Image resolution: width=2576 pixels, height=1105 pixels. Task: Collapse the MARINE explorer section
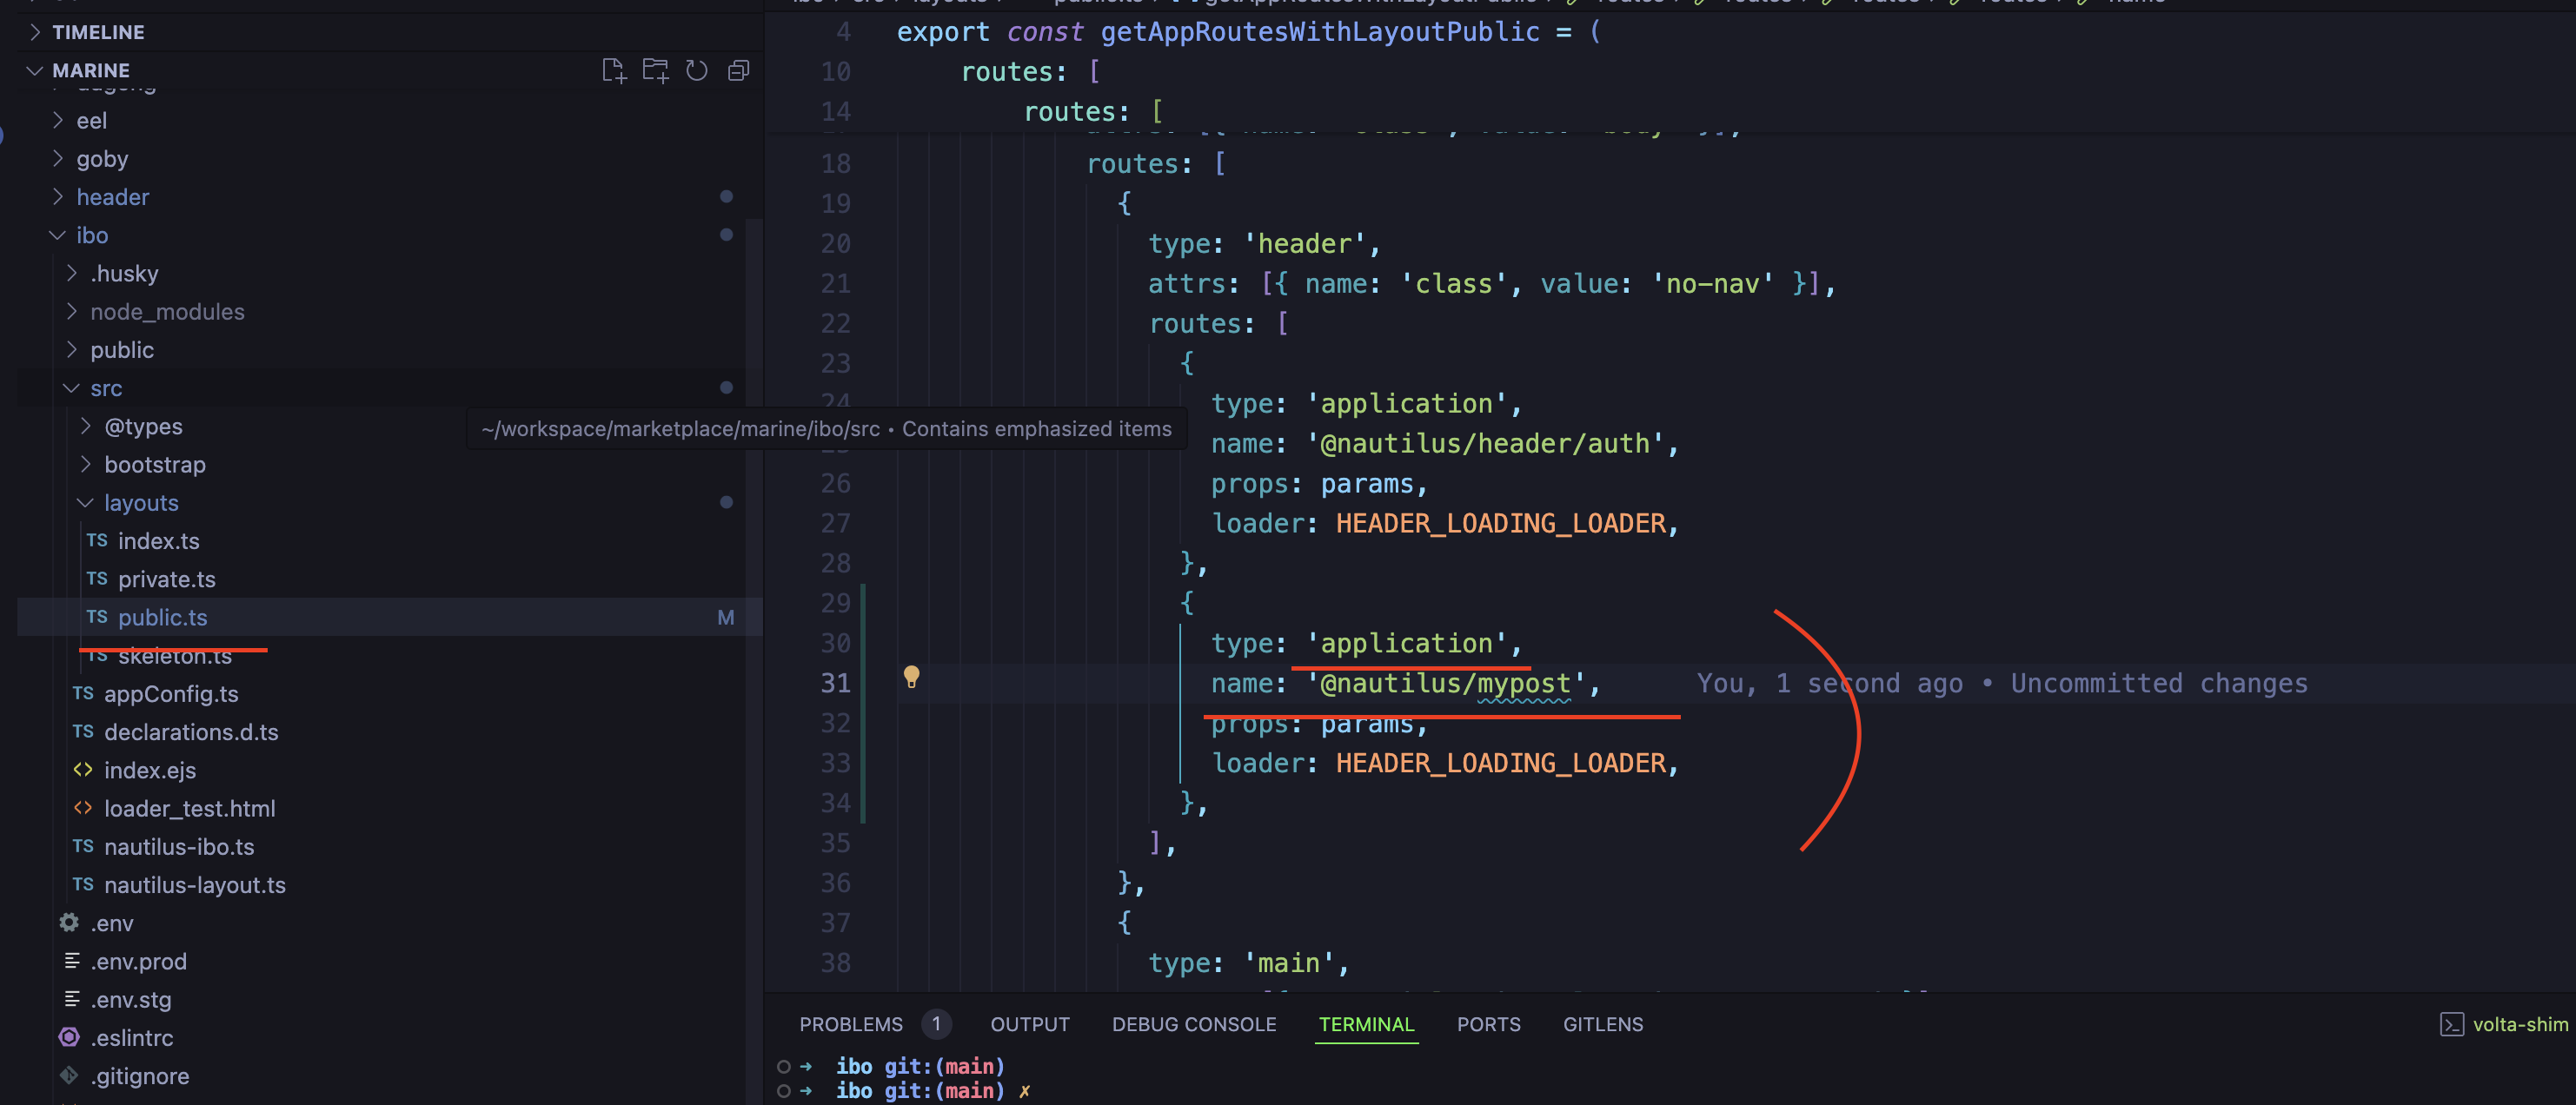pos(90,70)
